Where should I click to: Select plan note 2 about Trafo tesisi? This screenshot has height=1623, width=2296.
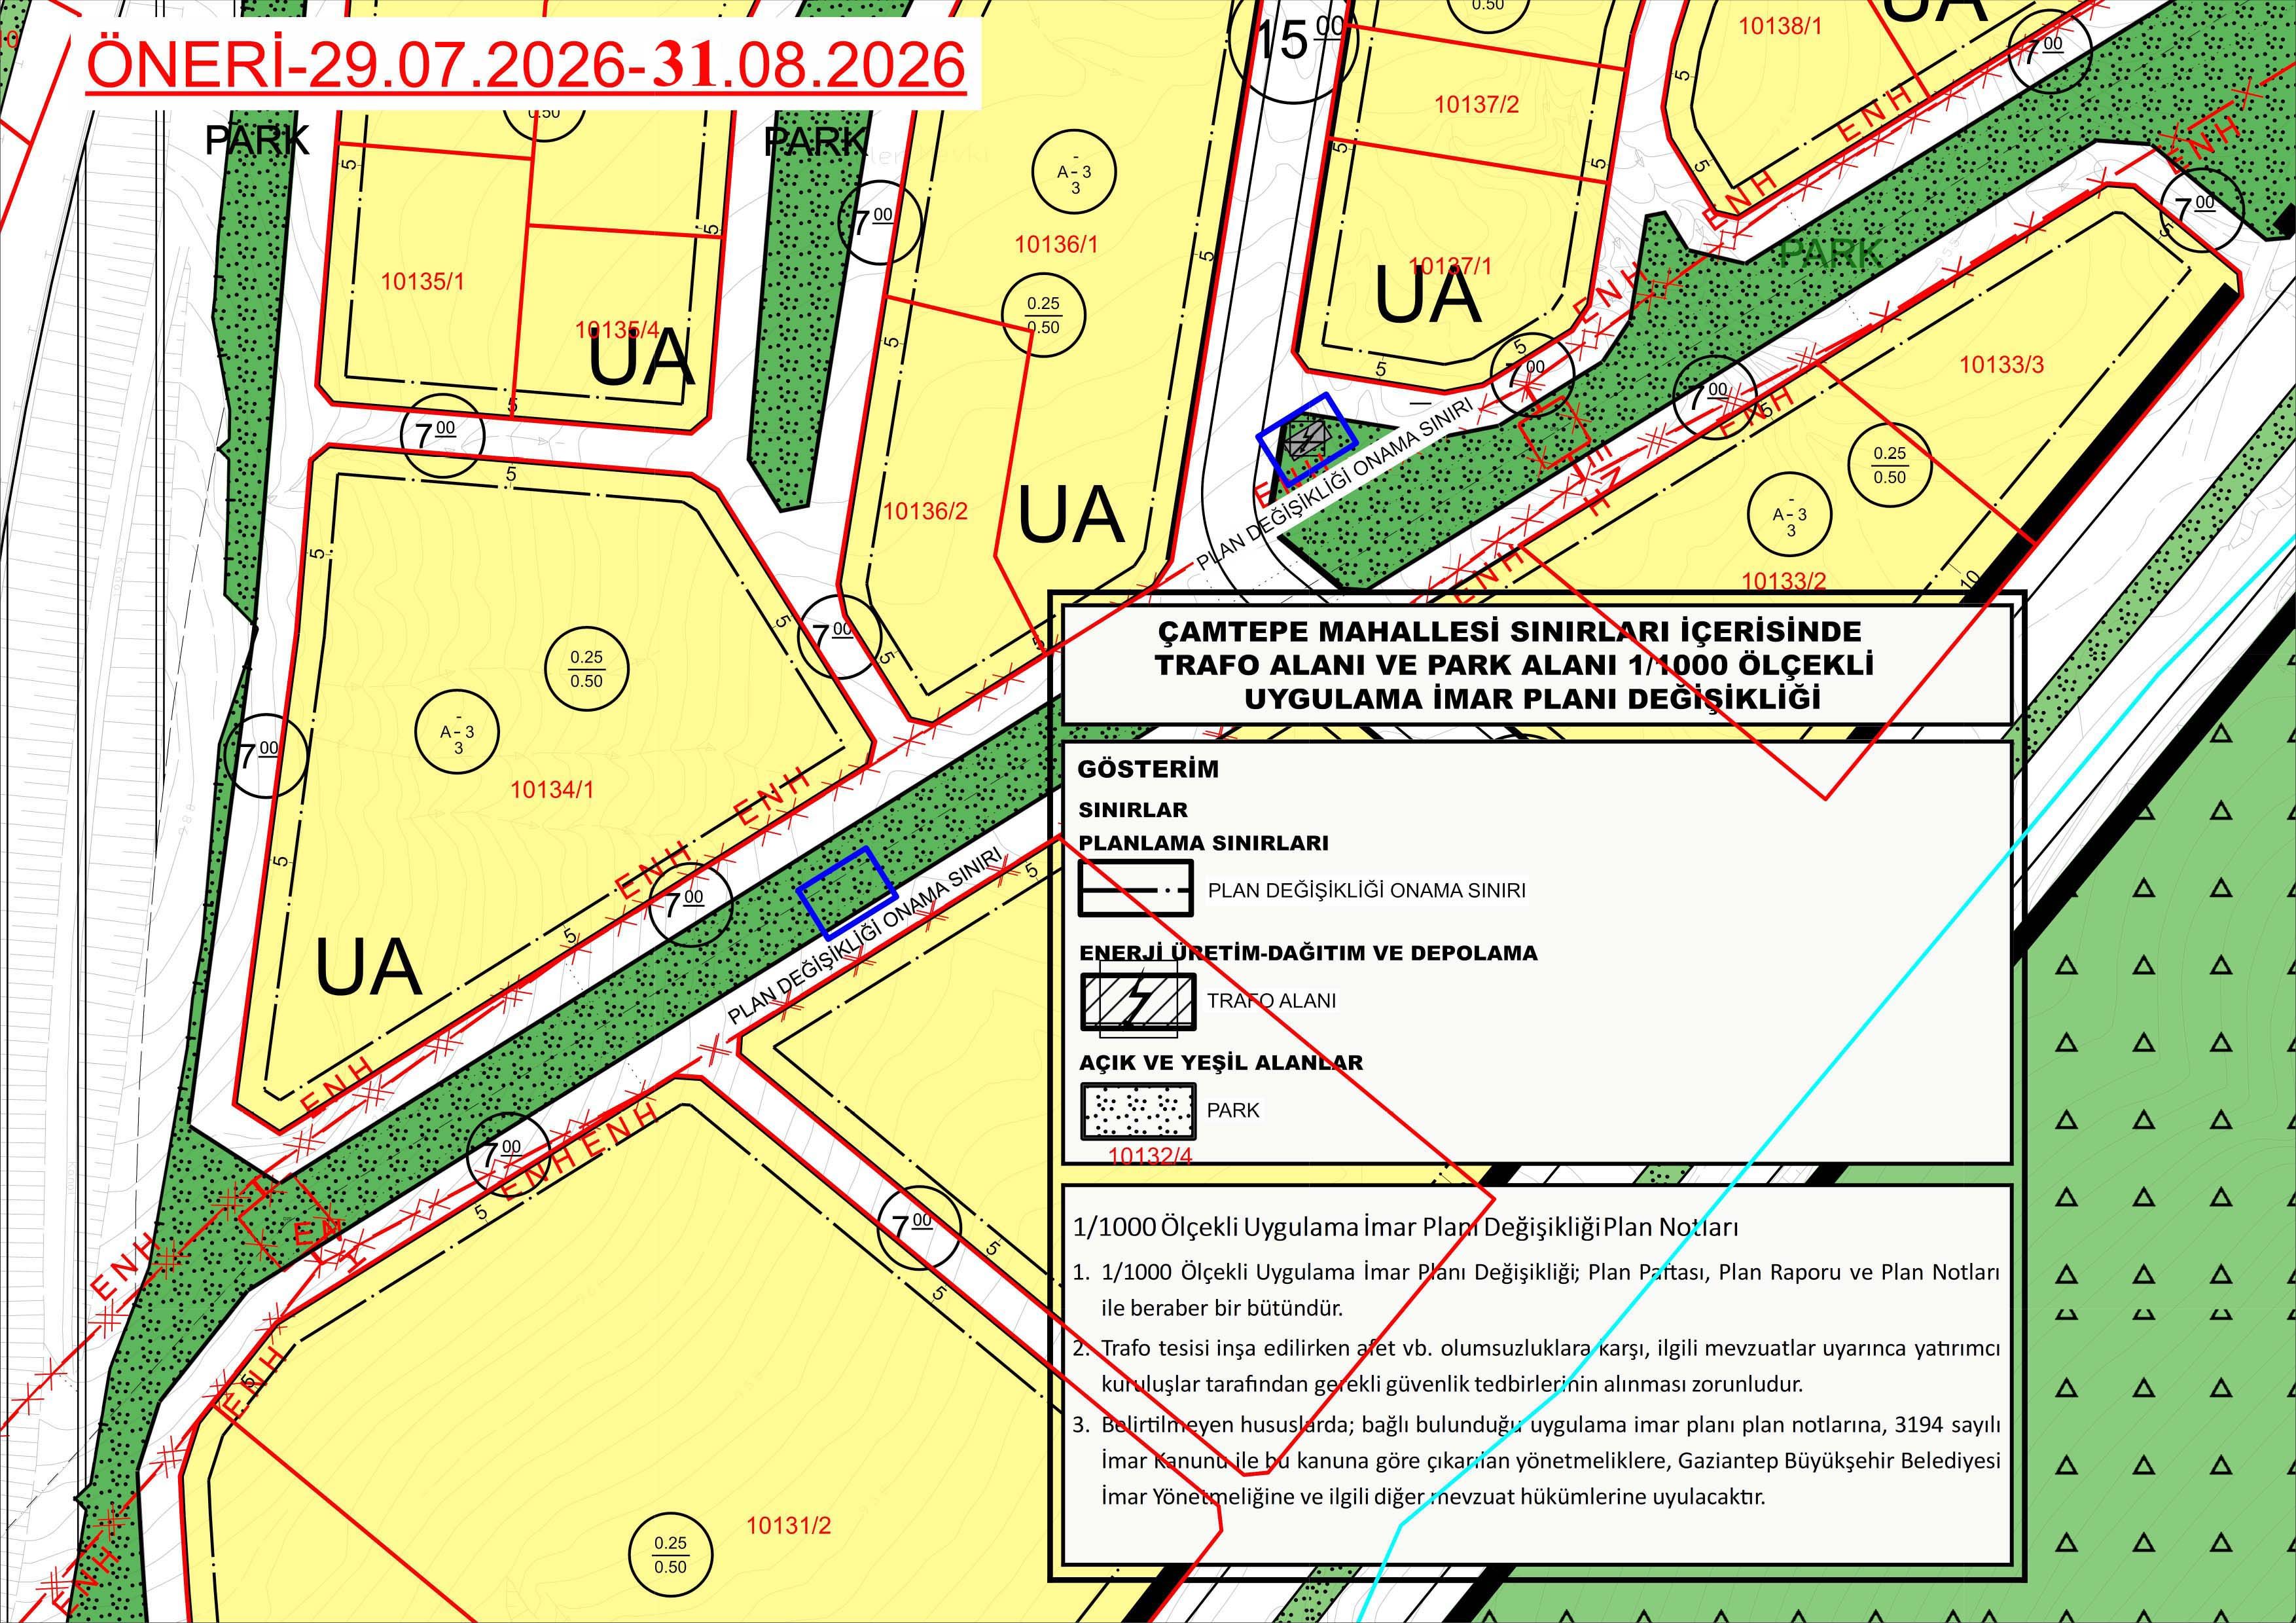coord(1537,1366)
